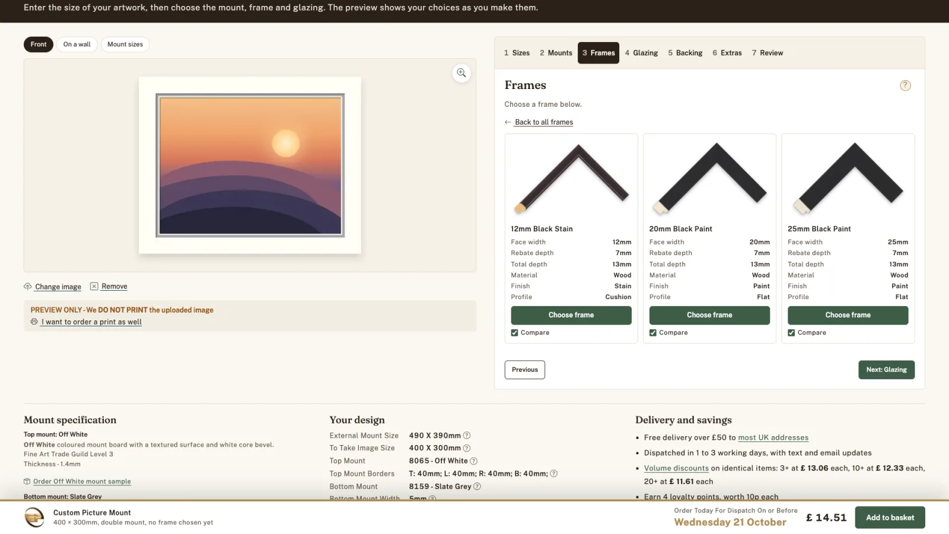Click the Change image link

[x=58, y=287]
